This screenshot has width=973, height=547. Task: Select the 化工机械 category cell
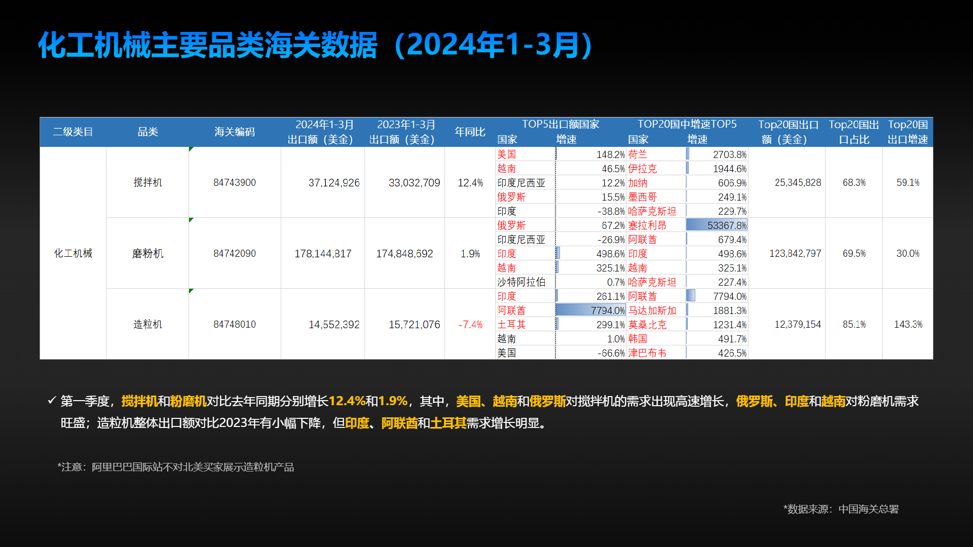[x=73, y=253]
